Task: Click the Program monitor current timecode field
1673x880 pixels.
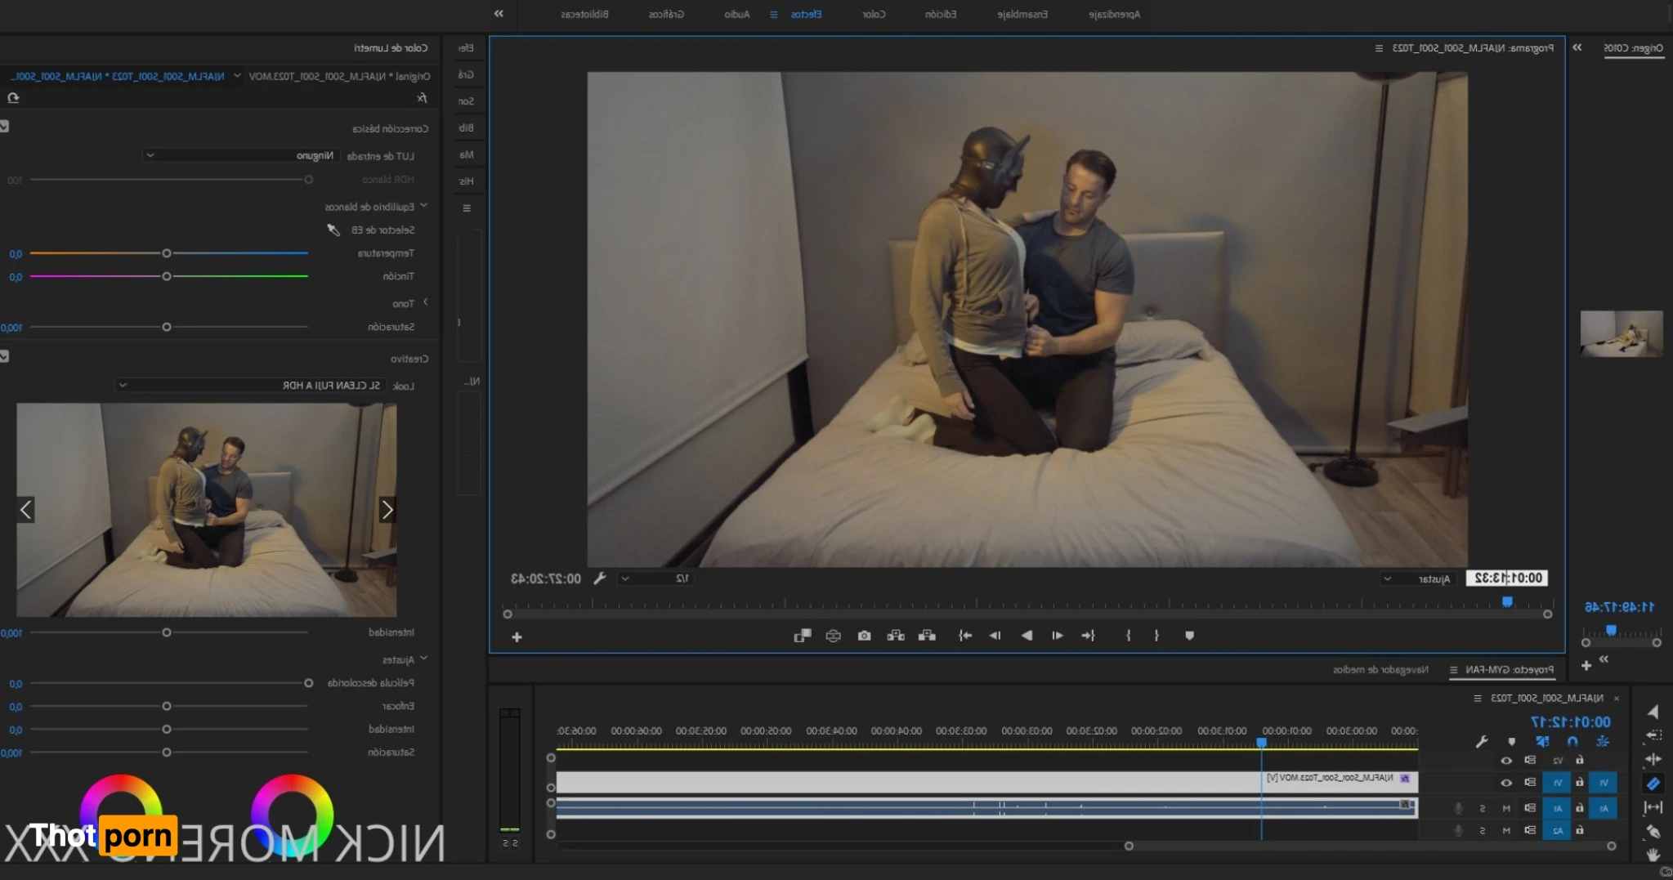Action: click(1508, 578)
